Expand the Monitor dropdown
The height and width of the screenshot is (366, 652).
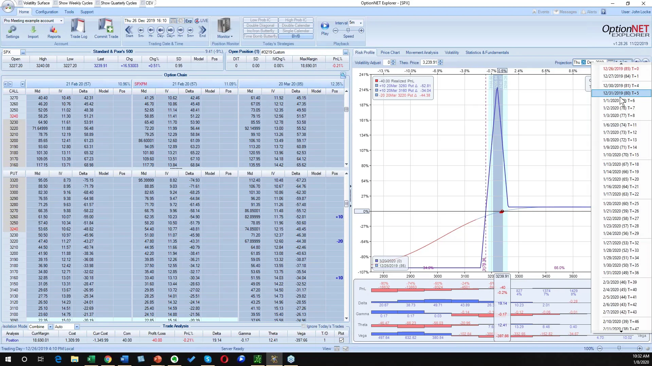(x=225, y=37)
